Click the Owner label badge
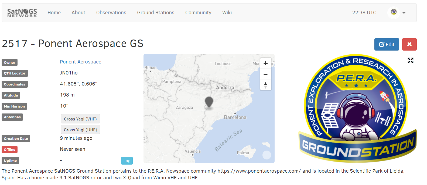 [x=10, y=62]
